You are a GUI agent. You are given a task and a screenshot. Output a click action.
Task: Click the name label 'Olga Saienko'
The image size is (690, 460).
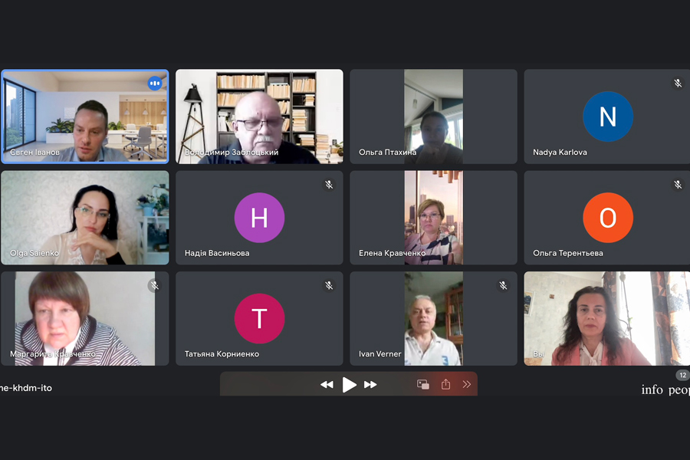click(x=34, y=253)
